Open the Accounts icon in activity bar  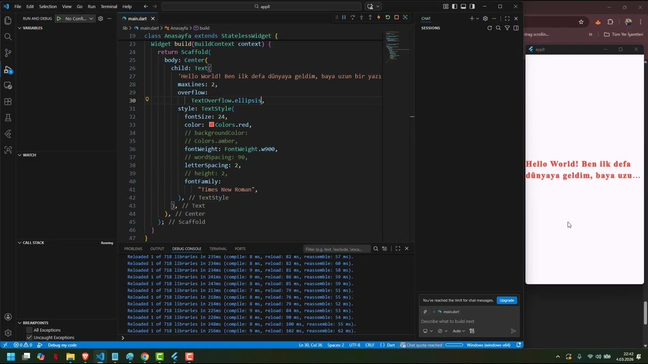[8, 317]
